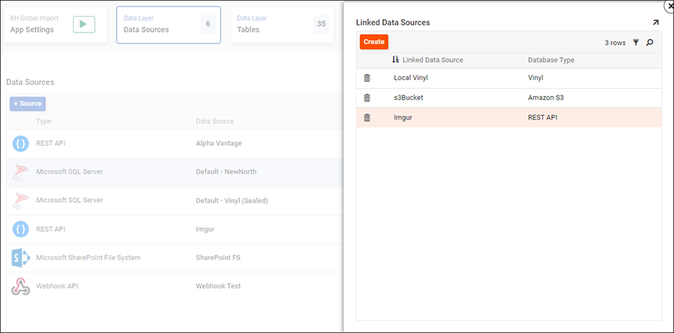Select the Default - NewNorth data source row
The height and width of the screenshot is (333, 674).
[x=226, y=172]
